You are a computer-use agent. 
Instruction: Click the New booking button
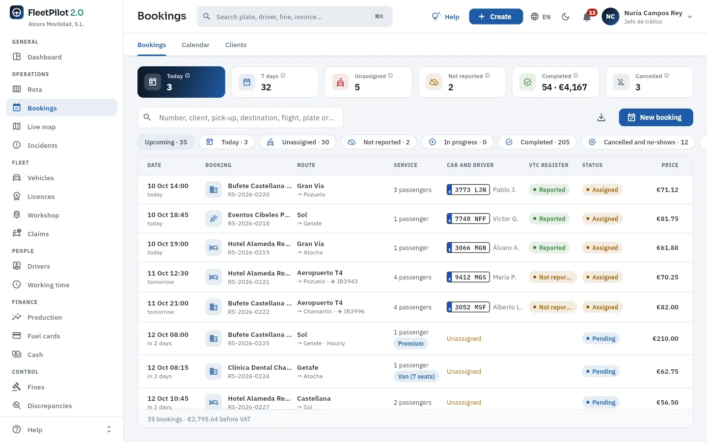pyautogui.click(x=656, y=117)
